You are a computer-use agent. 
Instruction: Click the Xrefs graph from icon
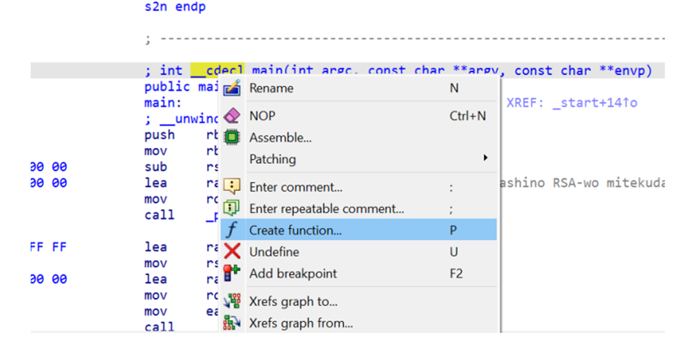point(232,323)
